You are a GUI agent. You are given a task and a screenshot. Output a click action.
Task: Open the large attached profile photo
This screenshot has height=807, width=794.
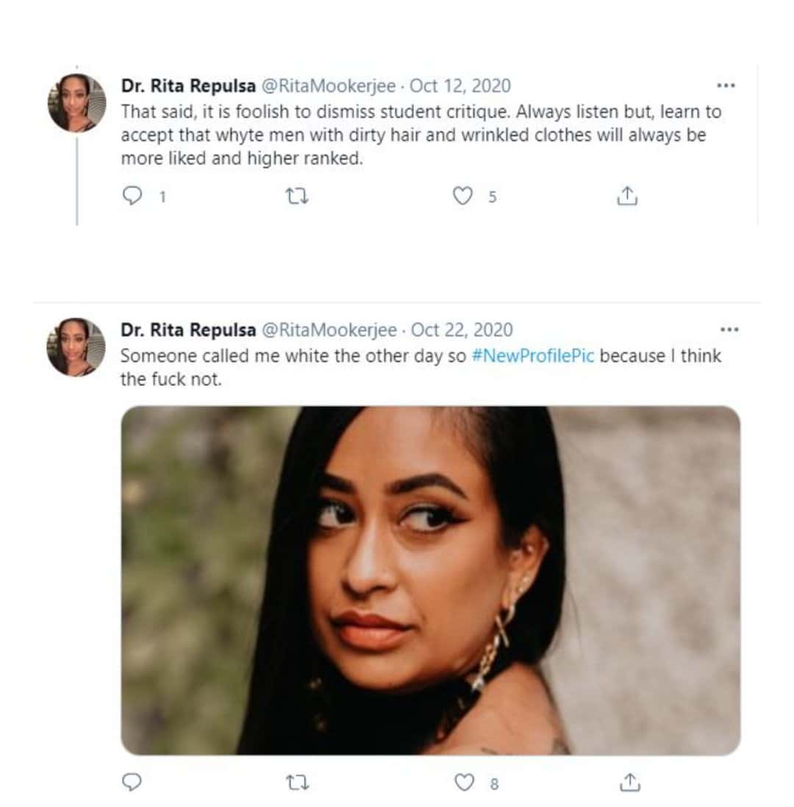pos(430,580)
